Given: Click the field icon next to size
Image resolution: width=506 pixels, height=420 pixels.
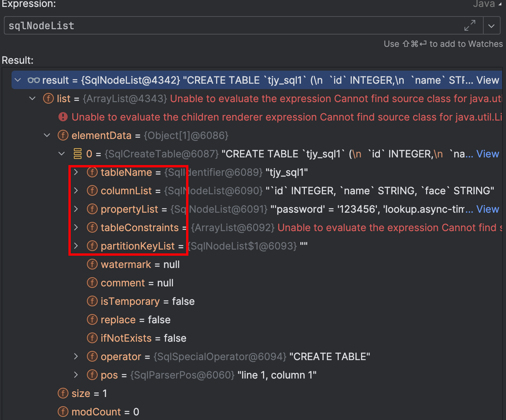Looking at the screenshot, I should [63, 394].
